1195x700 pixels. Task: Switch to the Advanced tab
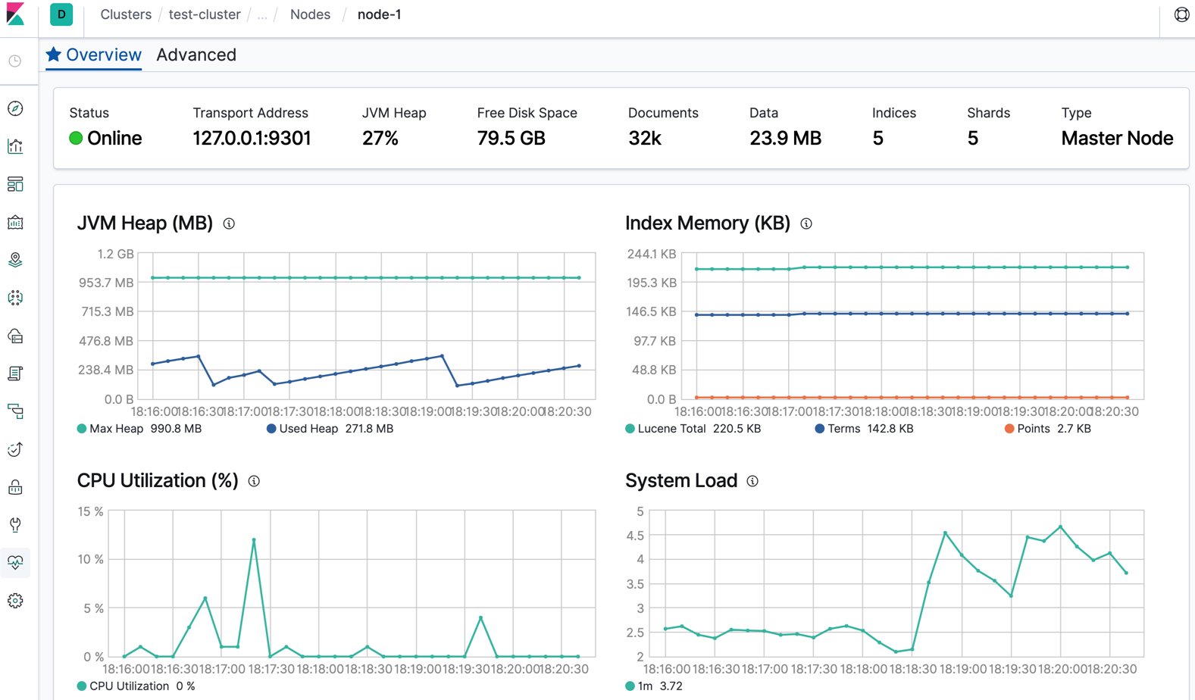click(x=196, y=55)
